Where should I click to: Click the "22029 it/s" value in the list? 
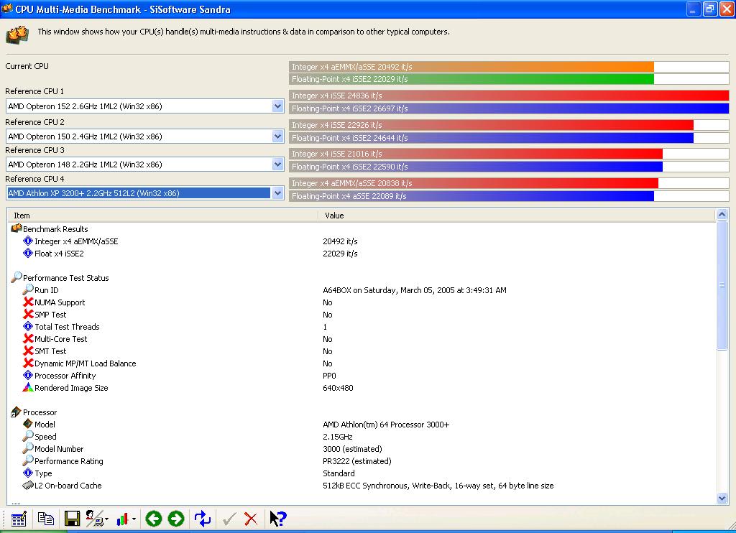[x=340, y=254]
